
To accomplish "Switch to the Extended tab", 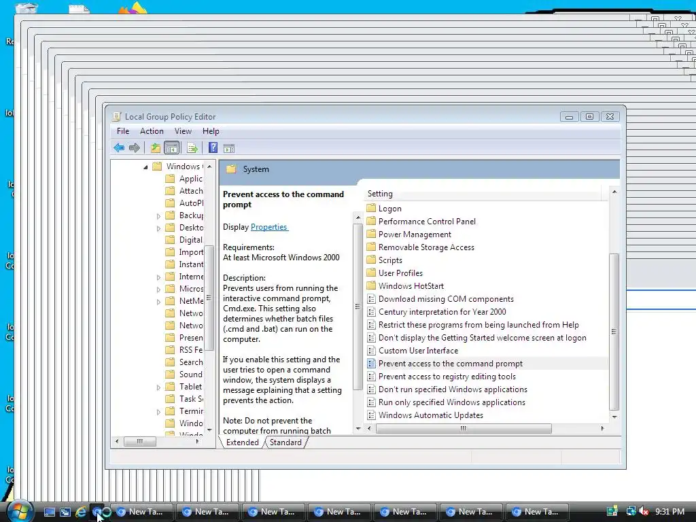I will tap(242, 442).
